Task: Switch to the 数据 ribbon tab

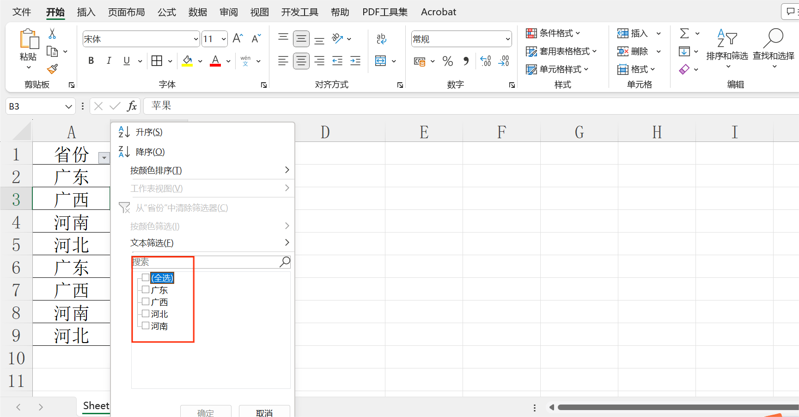Action: (198, 12)
